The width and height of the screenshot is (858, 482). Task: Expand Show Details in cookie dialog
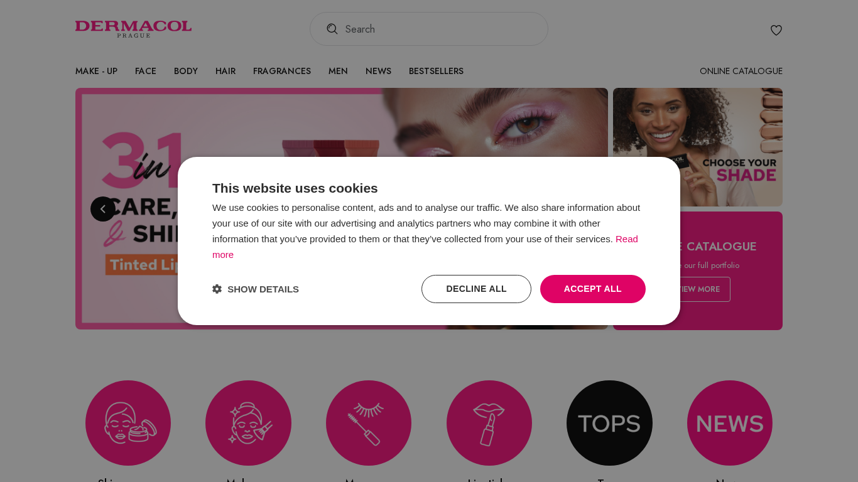256,289
